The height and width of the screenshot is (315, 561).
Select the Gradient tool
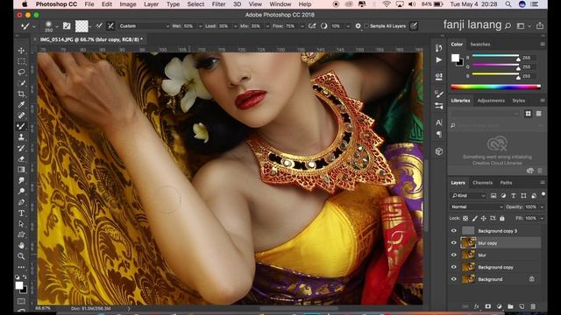[21, 170]
